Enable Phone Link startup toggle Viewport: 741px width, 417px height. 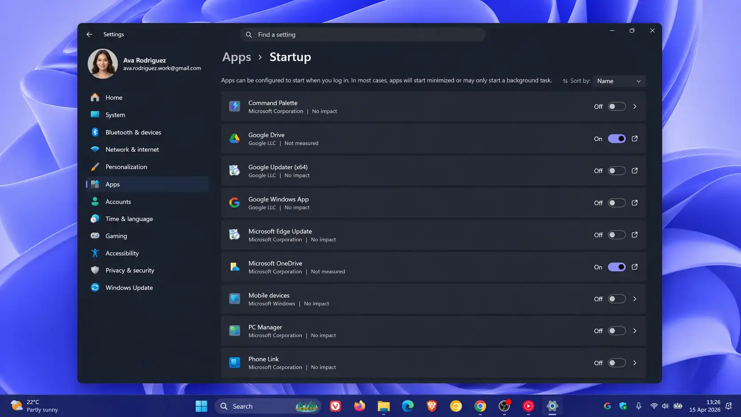[x=616, y=363]
